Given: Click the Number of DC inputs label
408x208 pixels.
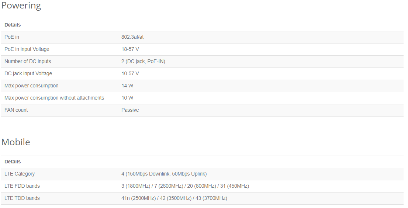Looking at the screenshot, I should coord(28,61).
